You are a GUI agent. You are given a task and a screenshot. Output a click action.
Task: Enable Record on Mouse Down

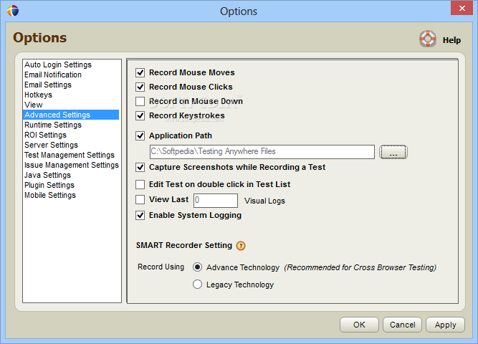(x=140, y=101)
